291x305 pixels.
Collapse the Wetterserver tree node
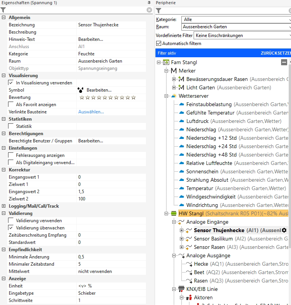[166, 96]
